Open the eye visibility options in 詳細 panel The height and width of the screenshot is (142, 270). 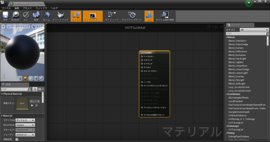pyautogui.click(x=41, y=89)
